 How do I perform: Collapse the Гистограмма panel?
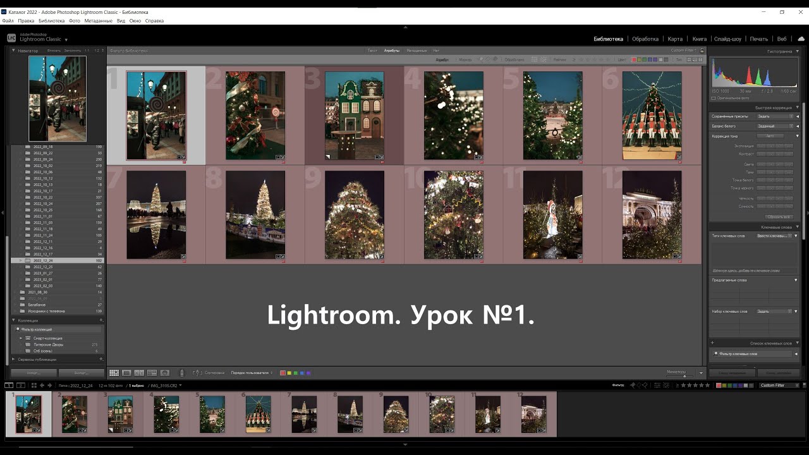(x=797, y=51)
